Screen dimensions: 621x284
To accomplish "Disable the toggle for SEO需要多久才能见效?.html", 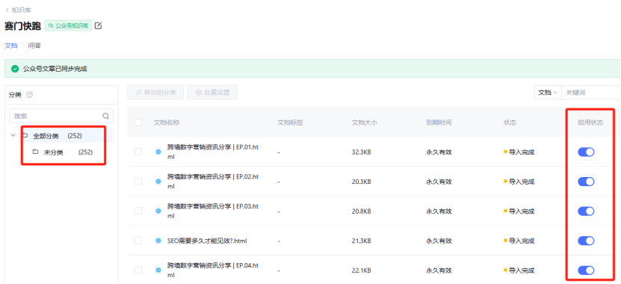I will pyautogui.click(x=586, y=241).
